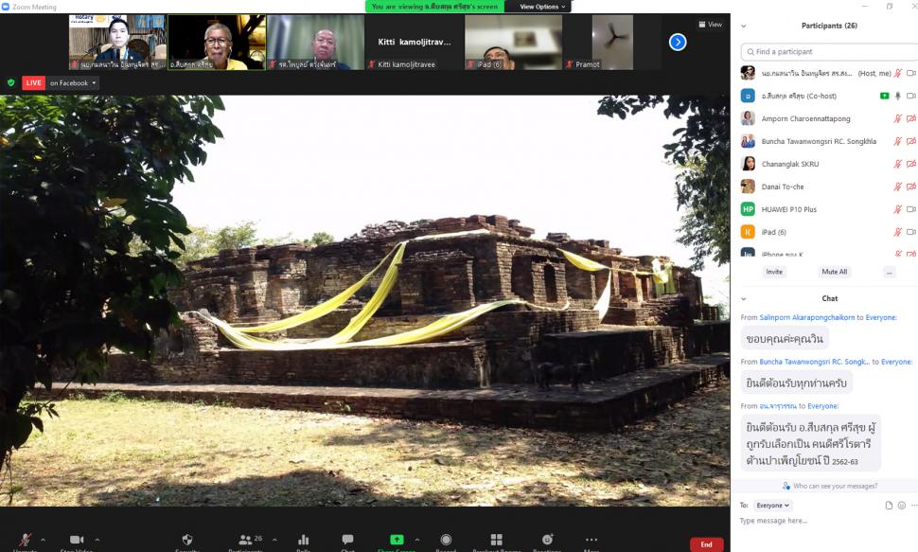
Task: End the meeting
Action: tap(707, 544)
